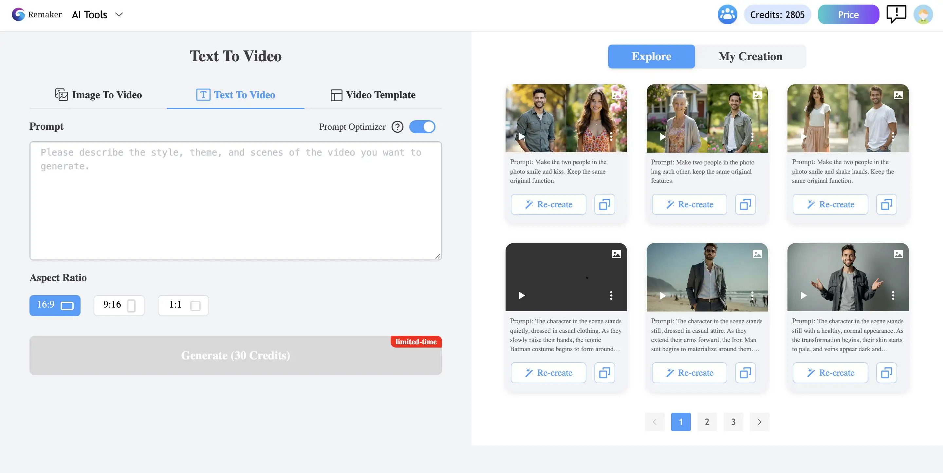Screen dimensions: 943x473
Task: Click the limited-time red badge
Action: (x=416, y=342)
